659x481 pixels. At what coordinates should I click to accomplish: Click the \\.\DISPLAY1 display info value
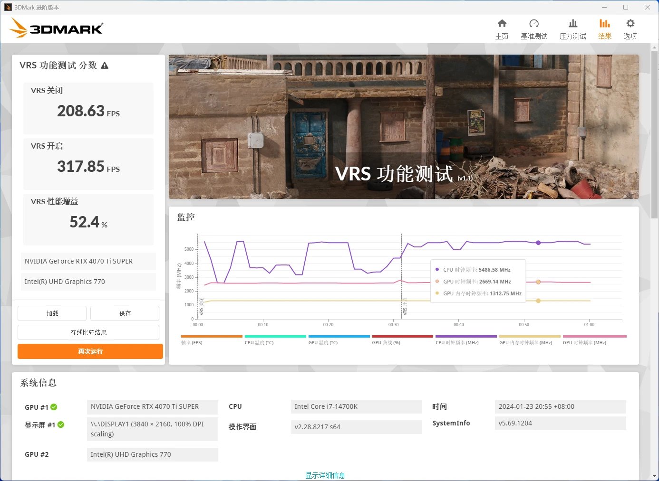(153, 429)
